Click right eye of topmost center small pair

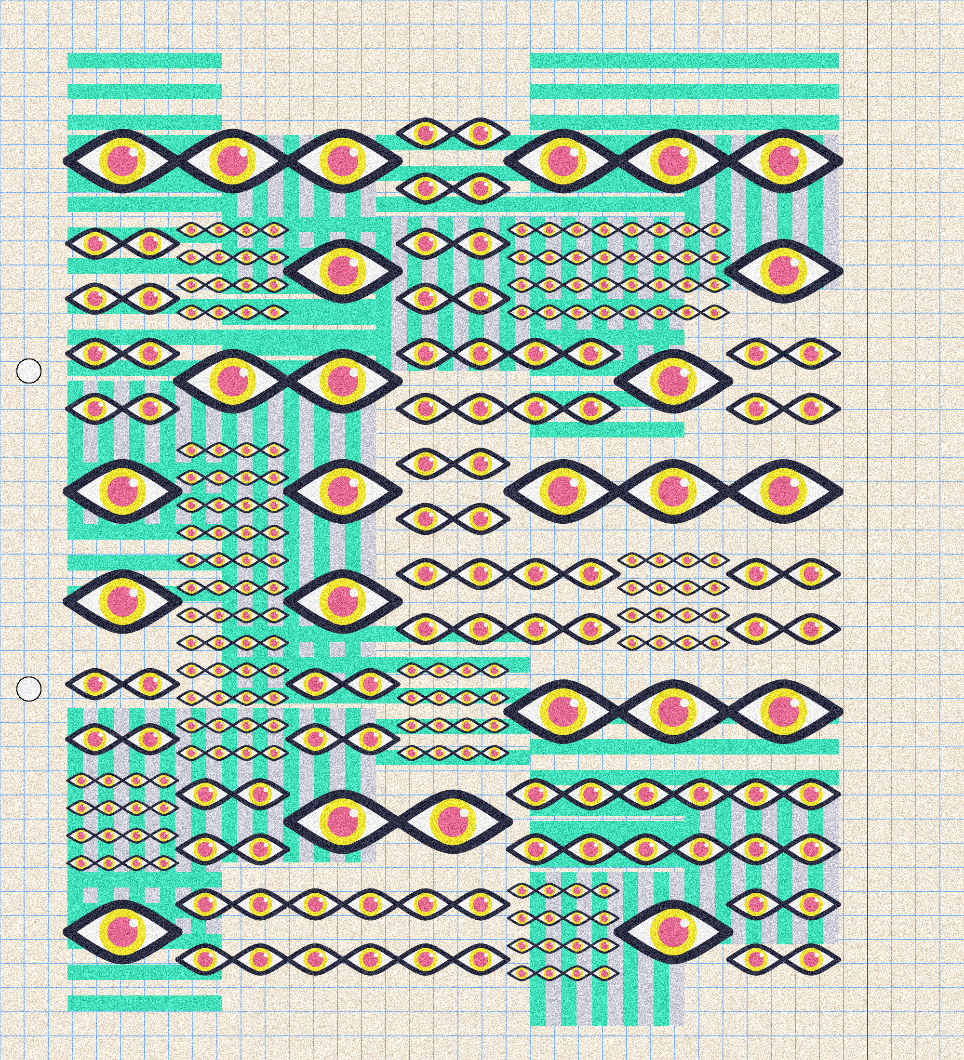coord(480,133)
